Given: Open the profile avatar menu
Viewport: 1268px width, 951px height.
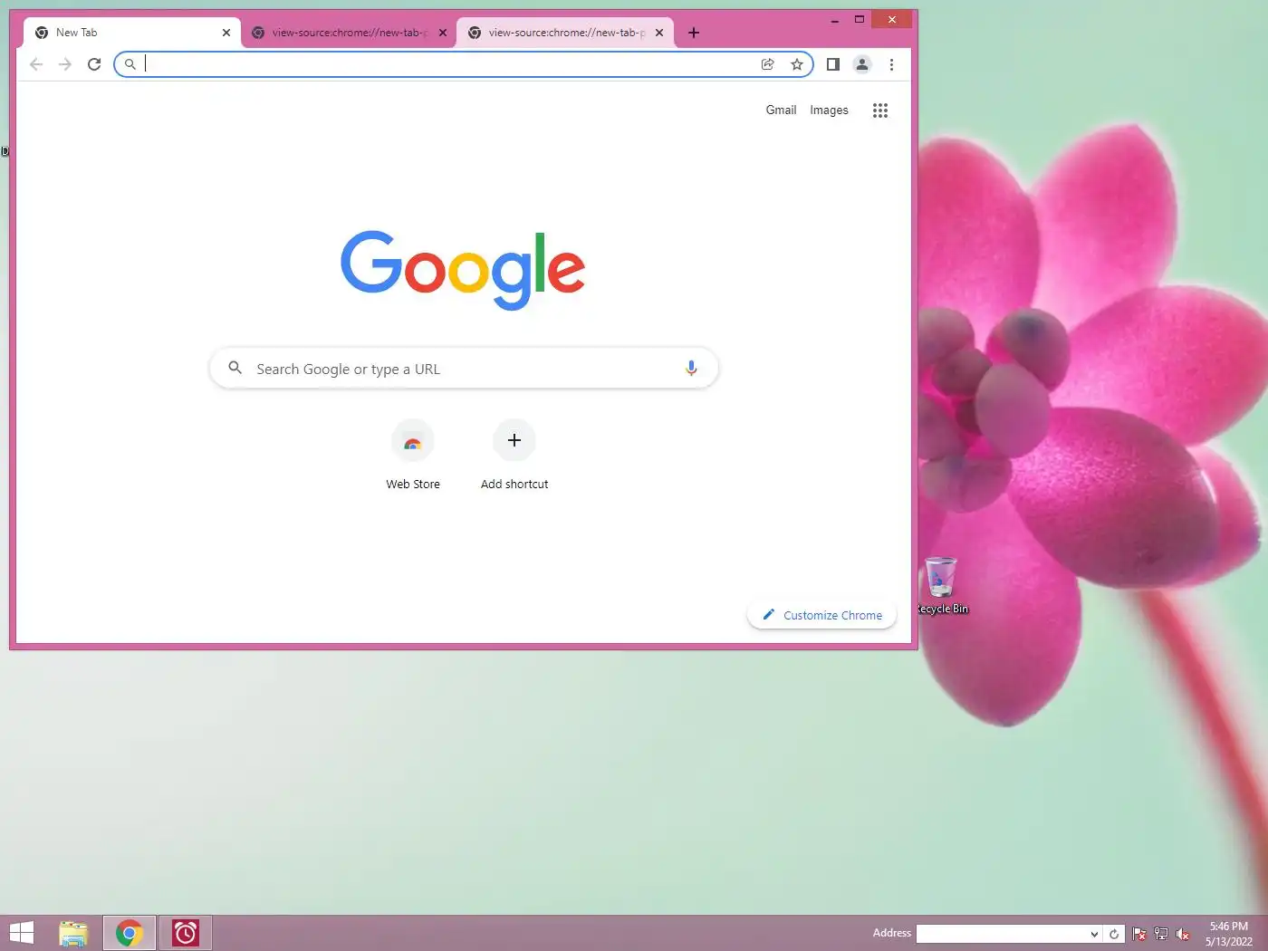Looking at the screenshot, I should coord(862,64).
